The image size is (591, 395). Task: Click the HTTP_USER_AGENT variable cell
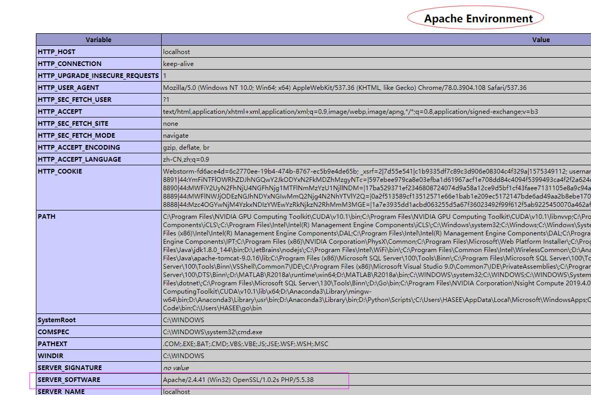point(98,87)
